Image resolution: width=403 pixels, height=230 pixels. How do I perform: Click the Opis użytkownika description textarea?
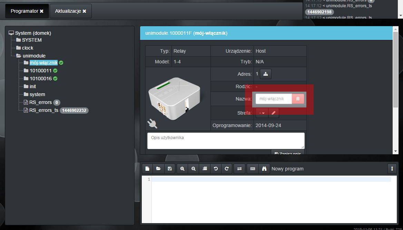[x=226, y=141]
